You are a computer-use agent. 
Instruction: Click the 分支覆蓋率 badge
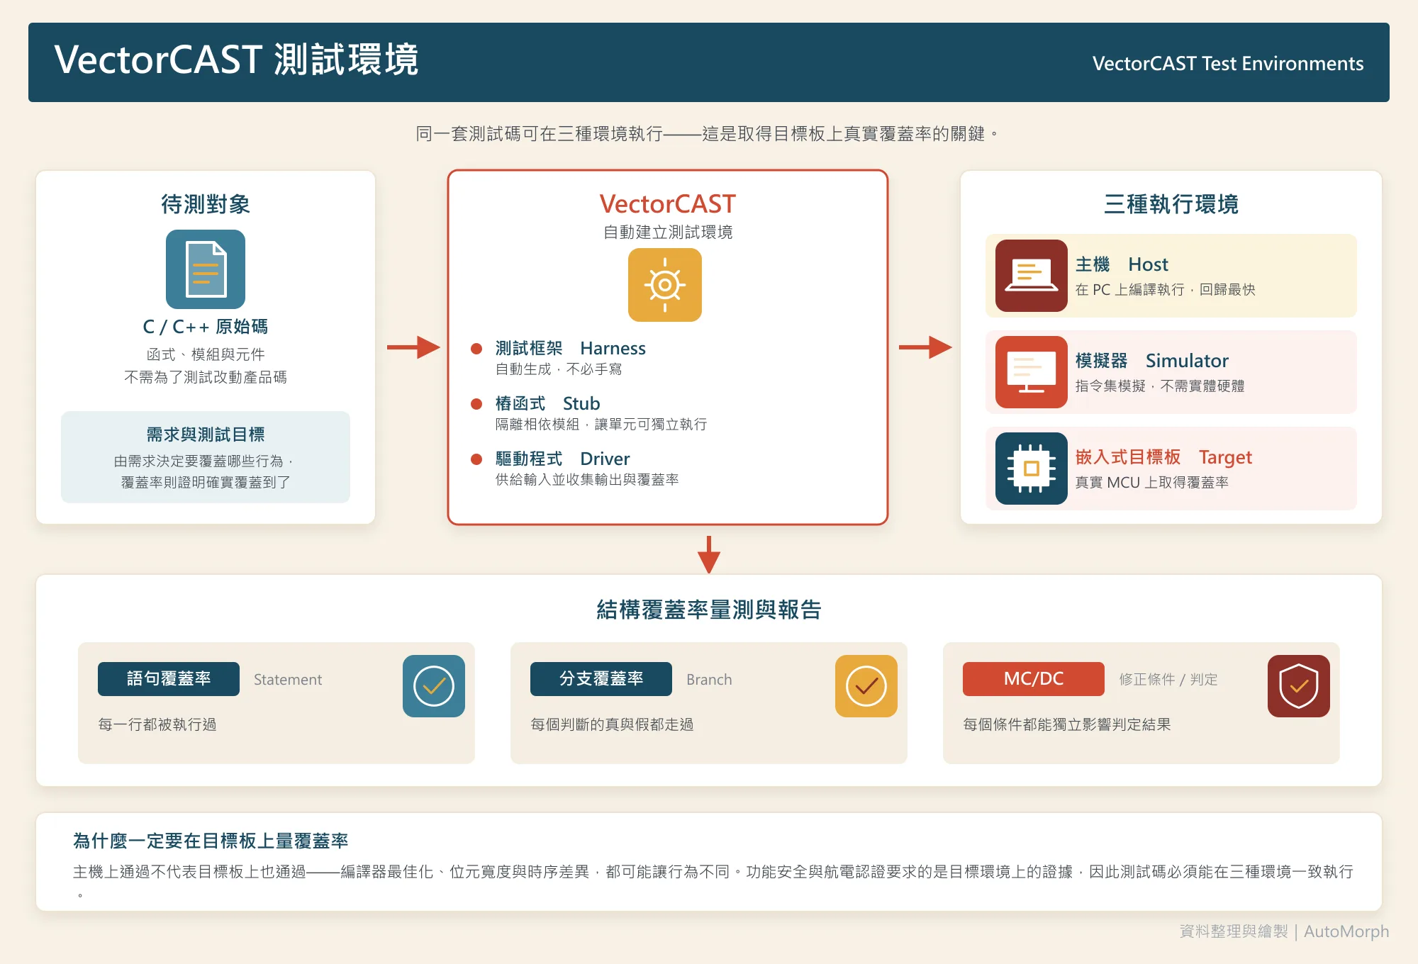click(x=601, y=679)
